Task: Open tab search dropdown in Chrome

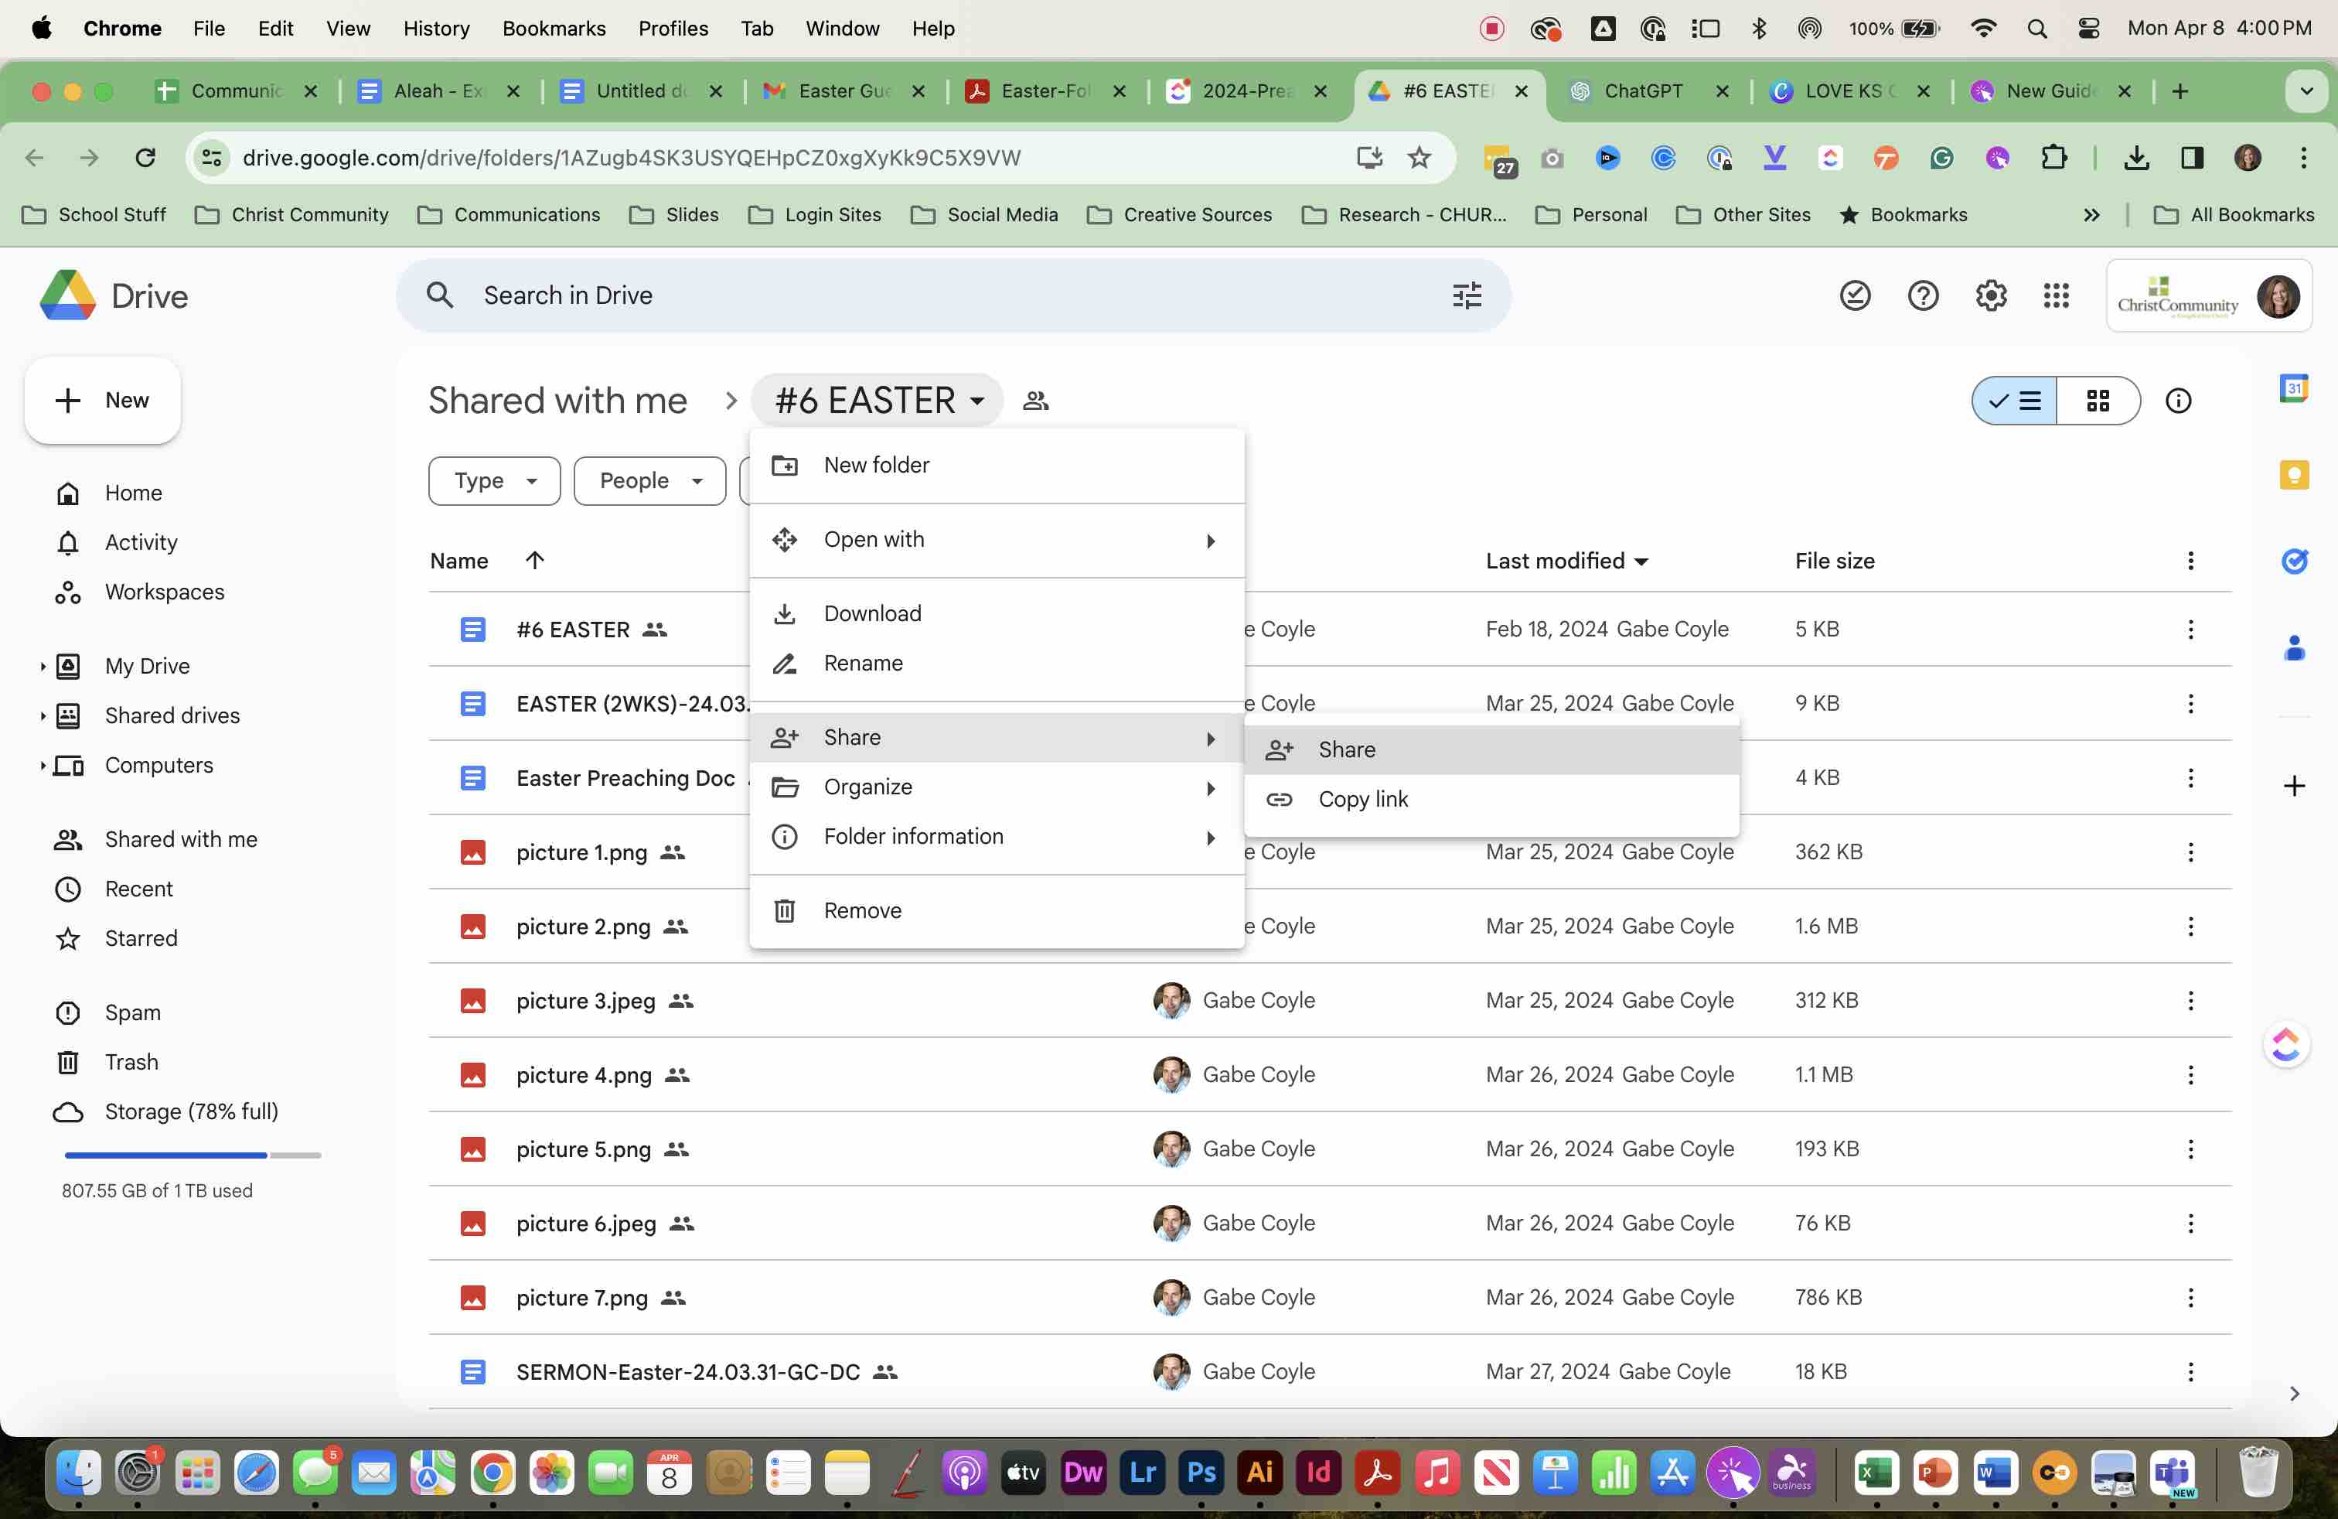Action: 2306,90
